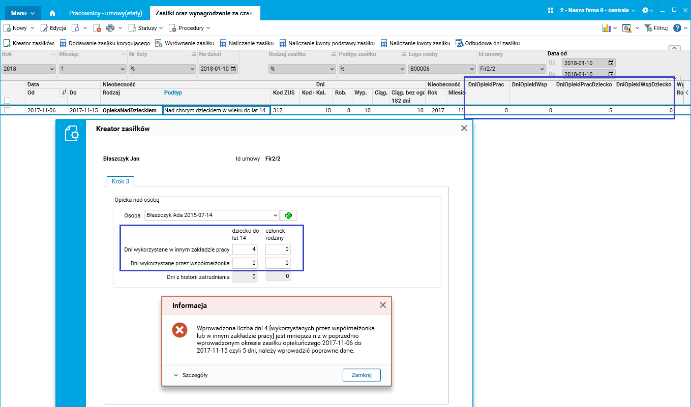This screenshot has height=407, width=691.
Task: Click the Edycja edit icon
Action: [44, 28]
